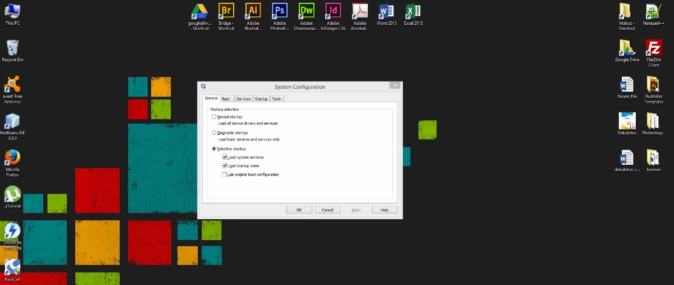This screenshot has height=285, width=674.
Task: Click the Word 2013 desktop shortcut
Action: [x=386, y=12]
